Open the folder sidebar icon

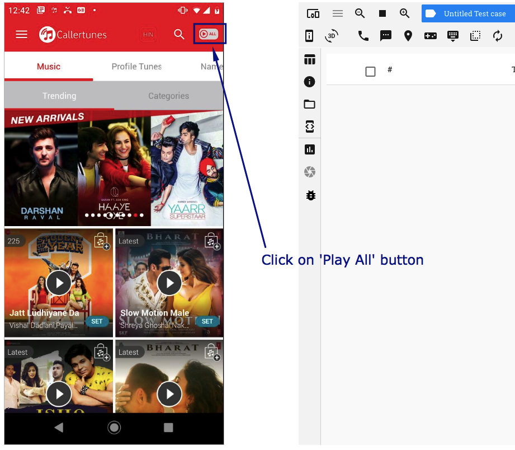click(x=309, y=104)
